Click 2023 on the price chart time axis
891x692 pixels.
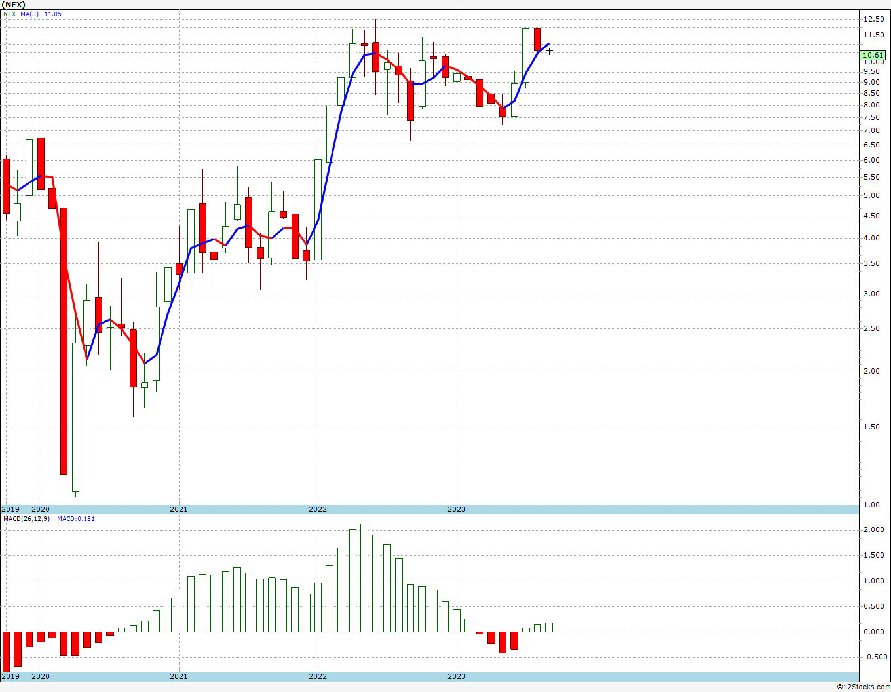[x=457, y=509]
